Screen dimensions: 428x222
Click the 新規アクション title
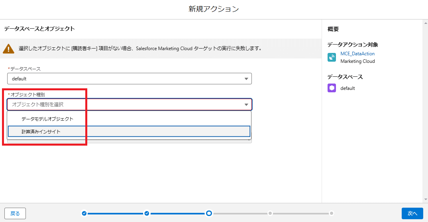click(214, 9)
